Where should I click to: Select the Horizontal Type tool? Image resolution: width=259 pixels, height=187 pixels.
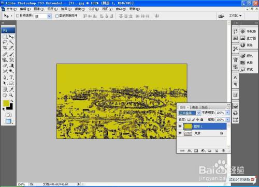pos(11,77)
